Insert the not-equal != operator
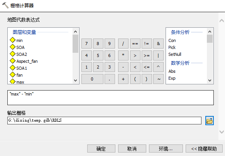Image resolution: width=225 pixels, height=156 pixels. click(x=147, y=44)
